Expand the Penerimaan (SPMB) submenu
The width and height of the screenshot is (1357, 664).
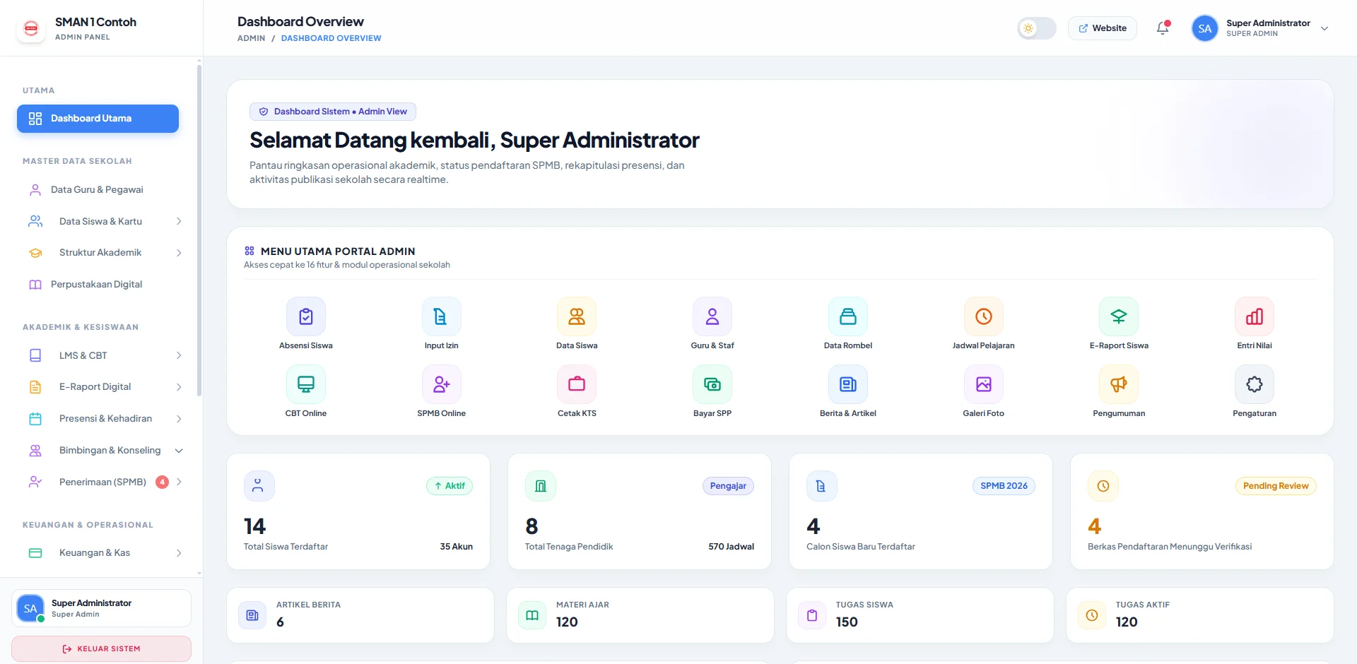pos(105,482)
